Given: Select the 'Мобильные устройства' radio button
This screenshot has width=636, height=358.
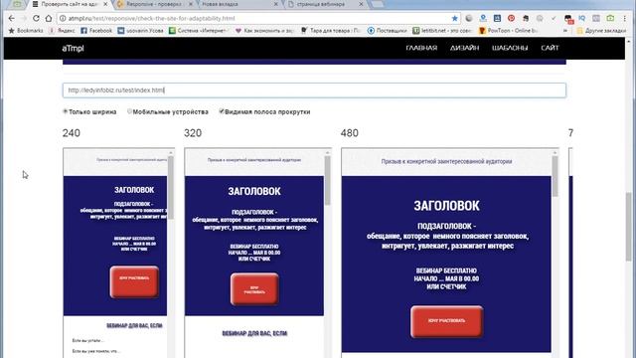Looking at the screenshot, I should click(129, 111).
